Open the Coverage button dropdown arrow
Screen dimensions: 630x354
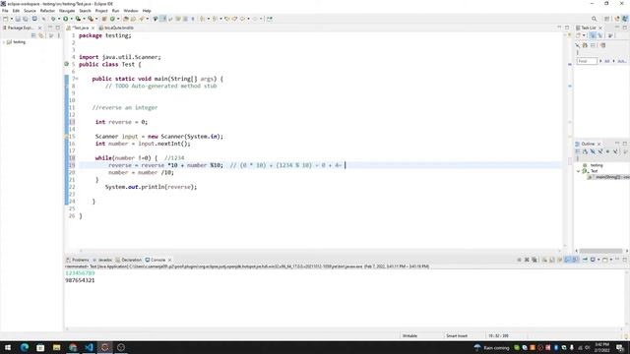(84, 19)
